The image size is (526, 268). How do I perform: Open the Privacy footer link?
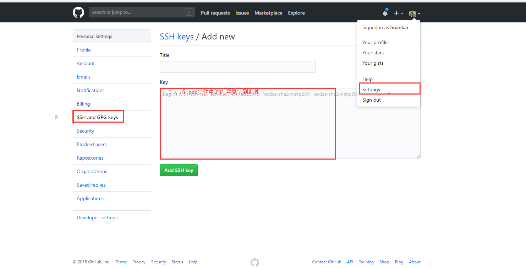coord(139,262)
